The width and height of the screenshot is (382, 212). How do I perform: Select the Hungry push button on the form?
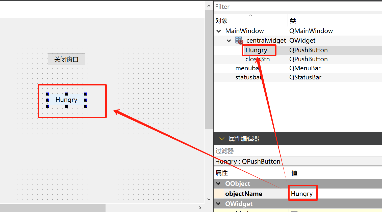66,100
